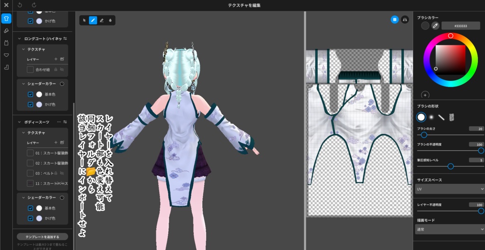Image resolution: width=485 pixels, height=250 pixels.
Task: Open ボディースーツ parameter settings icon
Action: coord(65,122)
